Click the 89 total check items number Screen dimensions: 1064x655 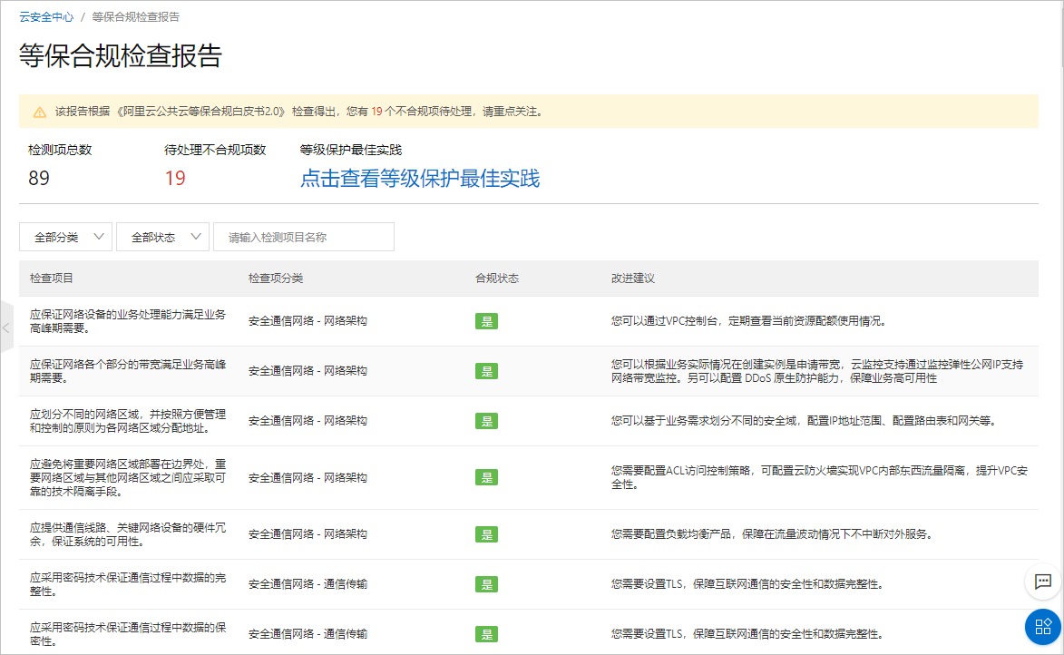pyautogui.click(x=39, y=179)
